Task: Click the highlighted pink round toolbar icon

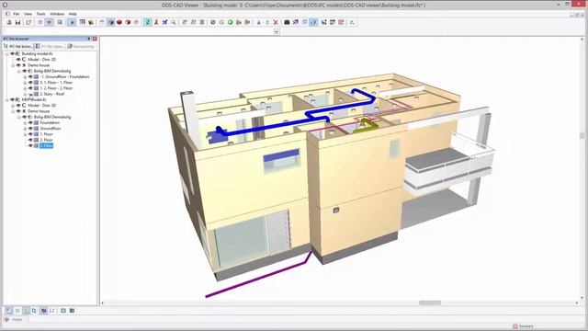Action: 49,22
